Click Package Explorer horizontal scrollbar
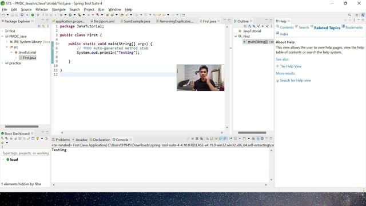This screenshot has width=366, height=206. pyautogui.click(x=22, y=126)
